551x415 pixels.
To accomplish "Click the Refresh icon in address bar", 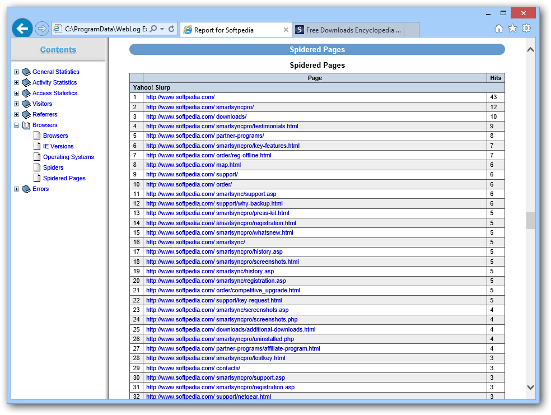I will [171, 29].
